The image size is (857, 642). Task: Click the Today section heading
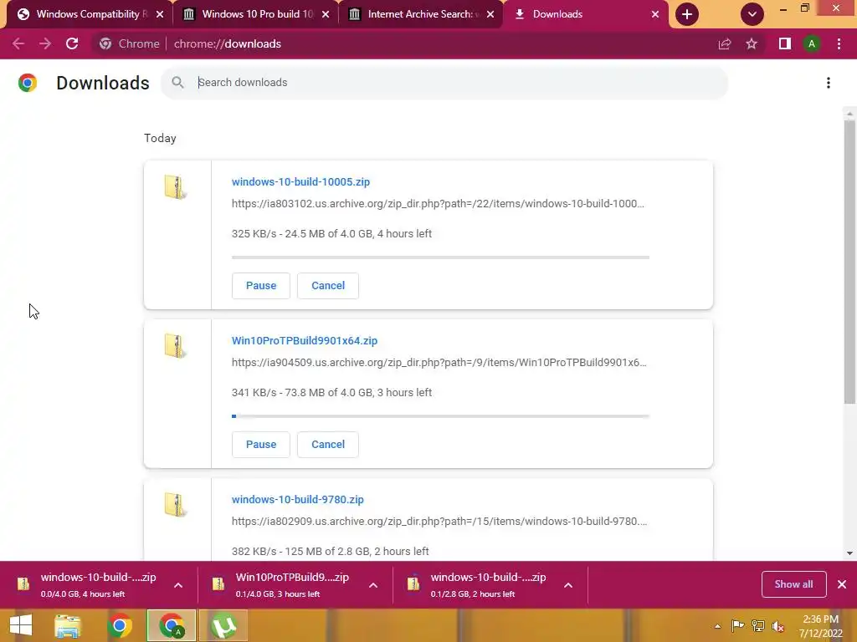pyautogui.click(x=160, y=138)
